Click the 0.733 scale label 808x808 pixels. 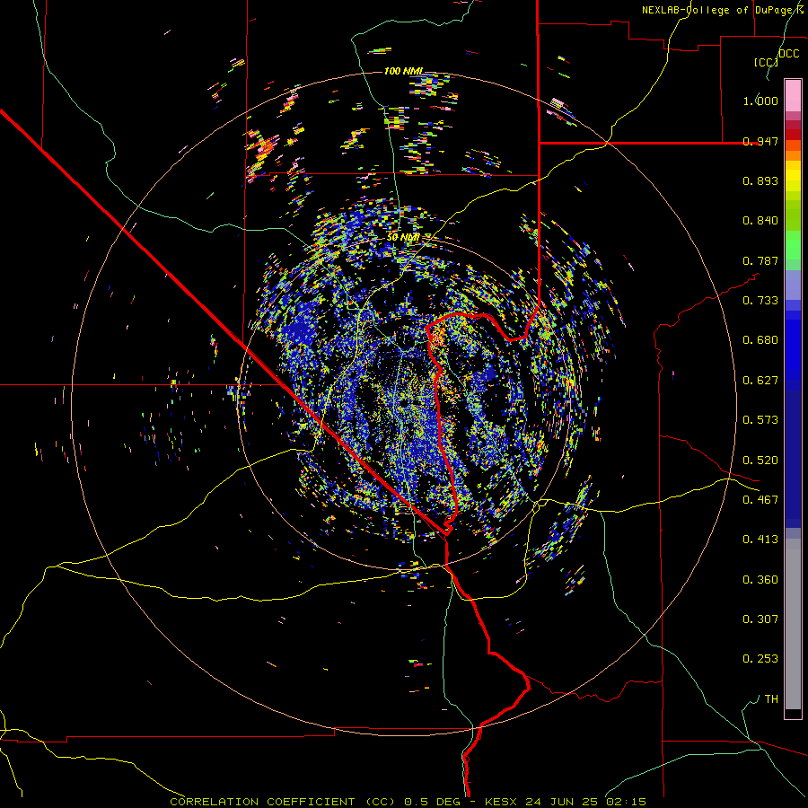coord(760,301)
